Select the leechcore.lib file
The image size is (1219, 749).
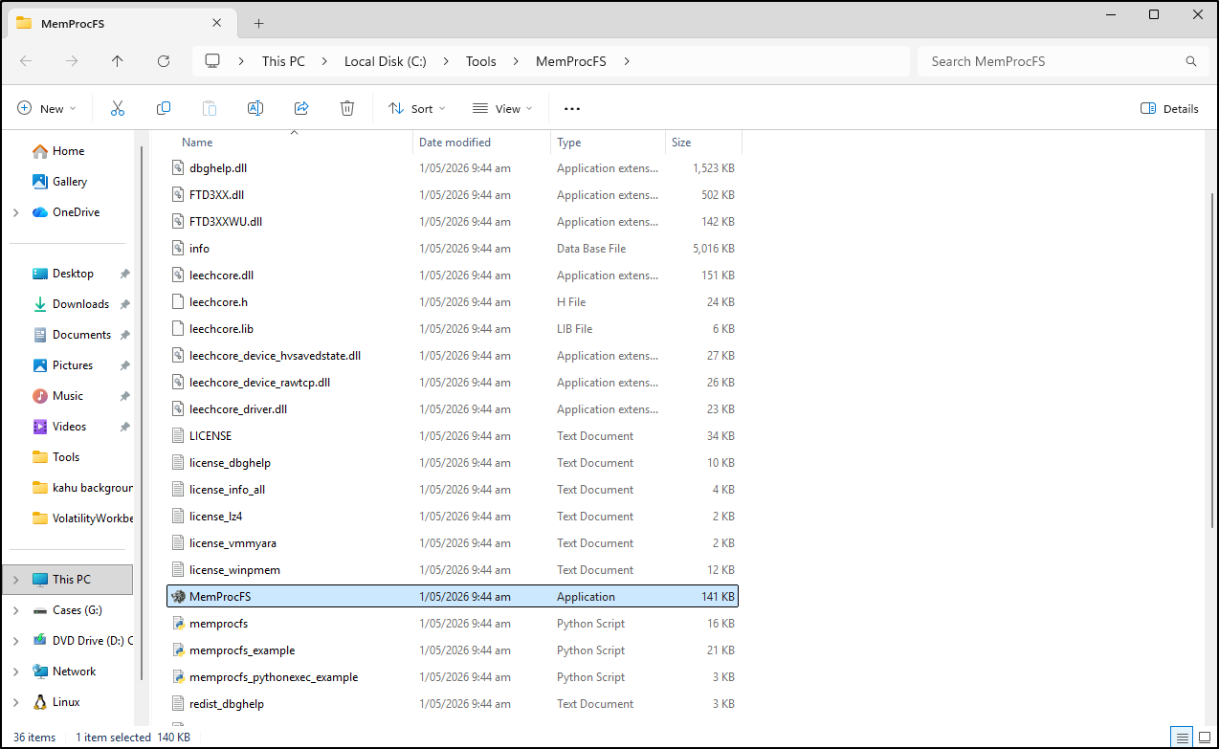(x=453, y=328)
